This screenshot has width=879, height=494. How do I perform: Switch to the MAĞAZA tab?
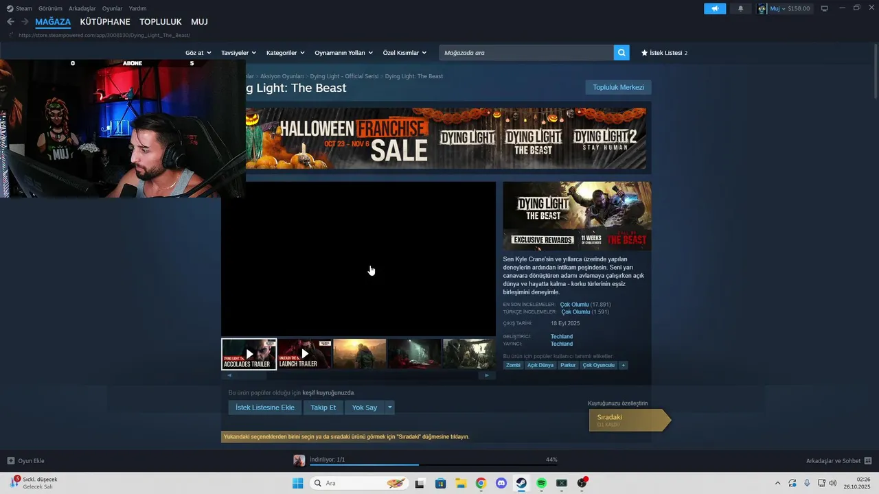point(53,22)
